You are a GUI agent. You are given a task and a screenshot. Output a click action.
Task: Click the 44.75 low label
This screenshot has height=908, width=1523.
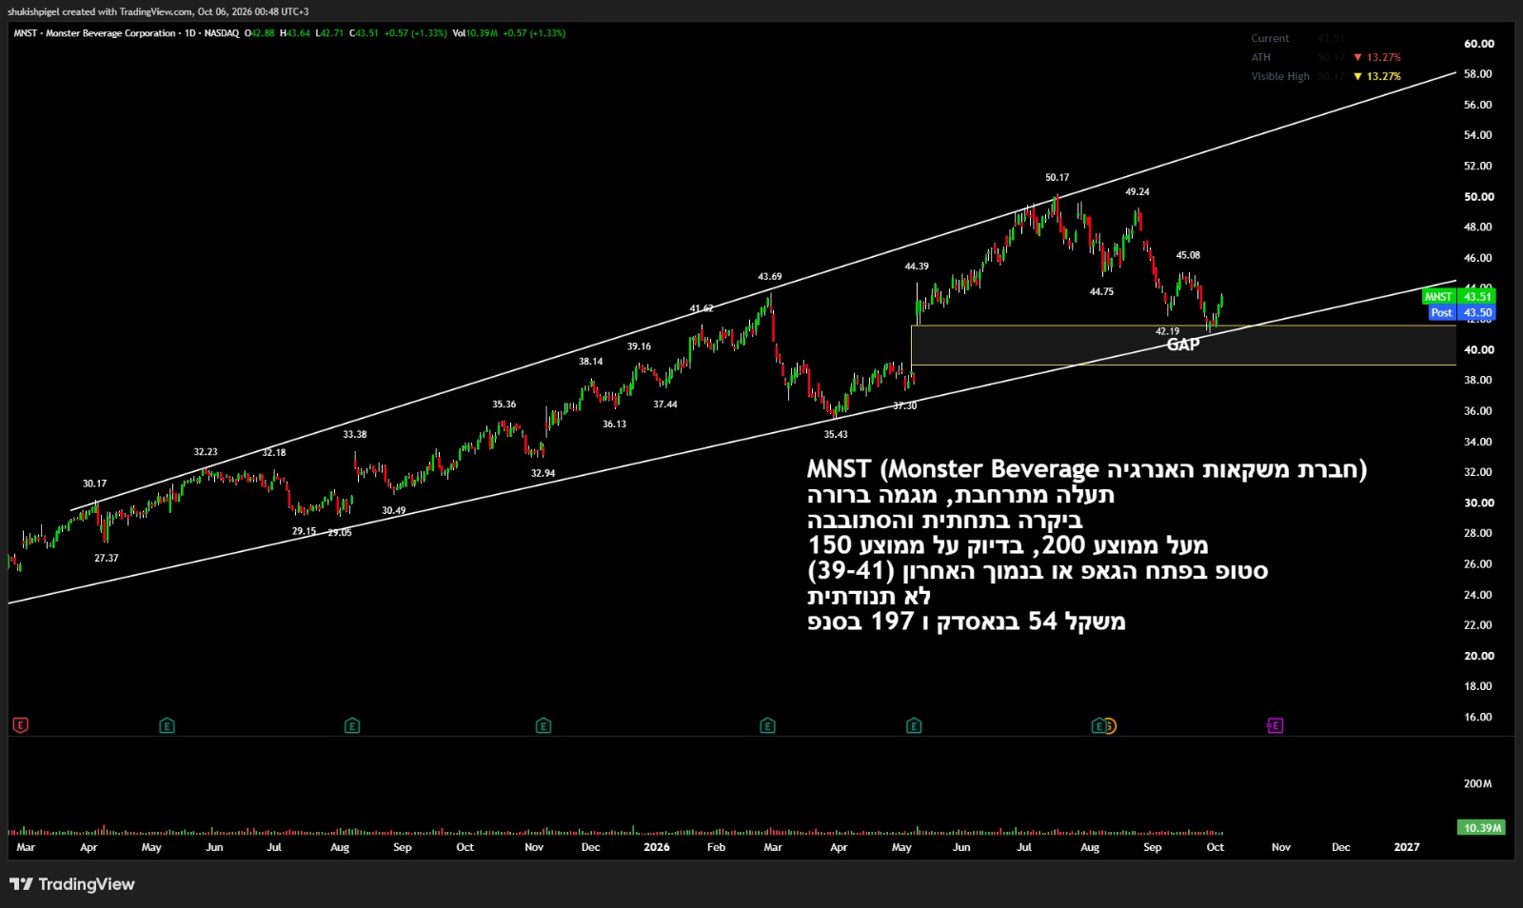click(x=1101, y=291)
